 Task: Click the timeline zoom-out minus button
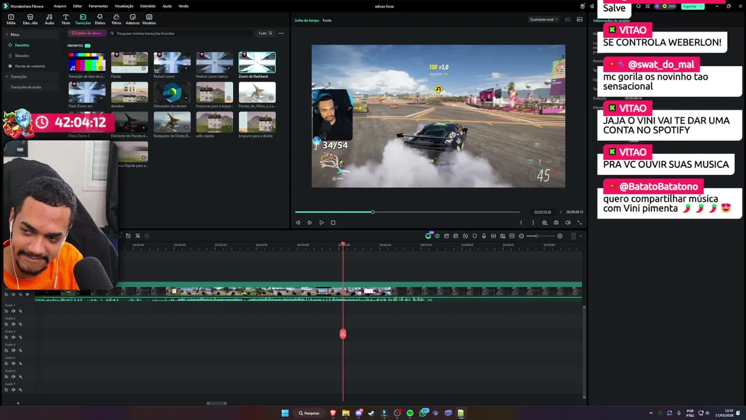521,236
